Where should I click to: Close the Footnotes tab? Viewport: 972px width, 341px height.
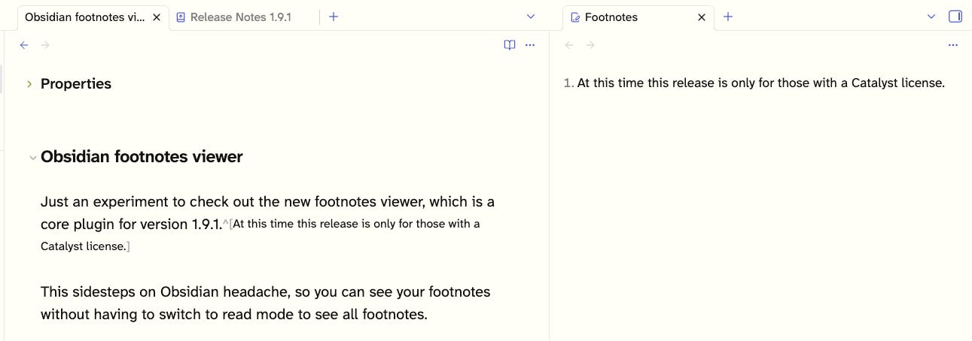tap(702, 17)
